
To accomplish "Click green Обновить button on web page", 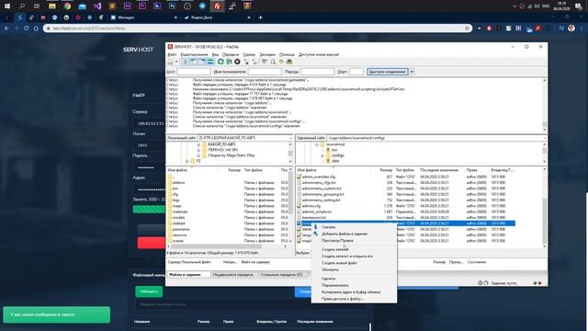I will [x=149, y=291].
